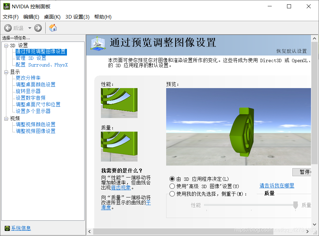Select radio 使用我的优先选择，侧重于(M)

point(172,194)
